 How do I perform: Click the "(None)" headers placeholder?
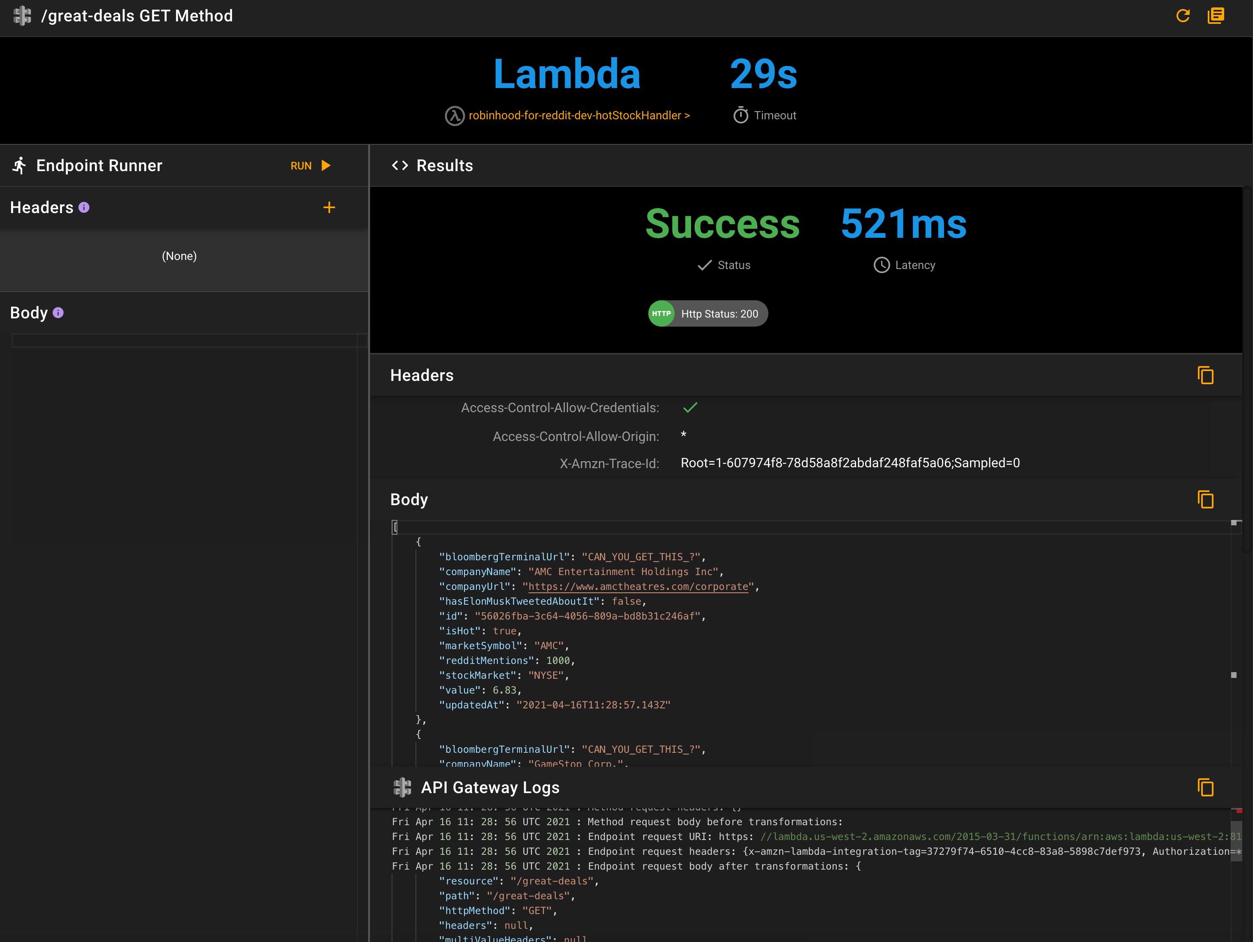(x=180, y=256)
